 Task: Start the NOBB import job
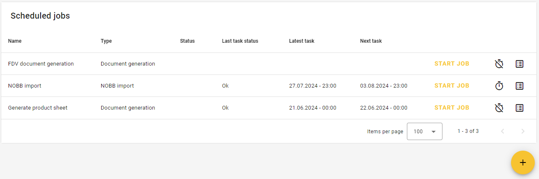[452, 86]
